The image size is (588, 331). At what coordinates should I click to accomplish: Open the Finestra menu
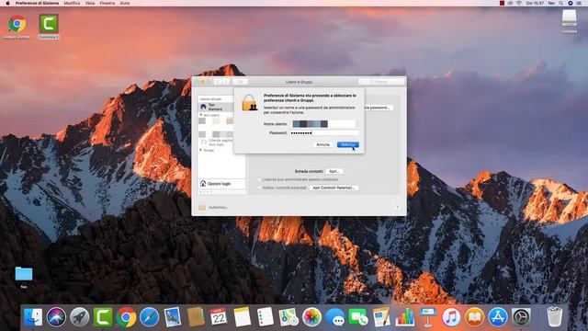(107, 3)
